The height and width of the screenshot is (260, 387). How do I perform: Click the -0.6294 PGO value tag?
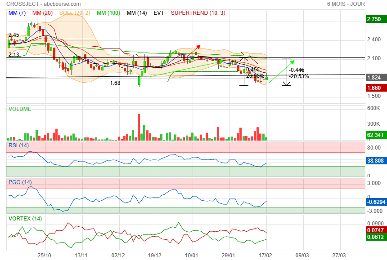click(x=376, y=202)
